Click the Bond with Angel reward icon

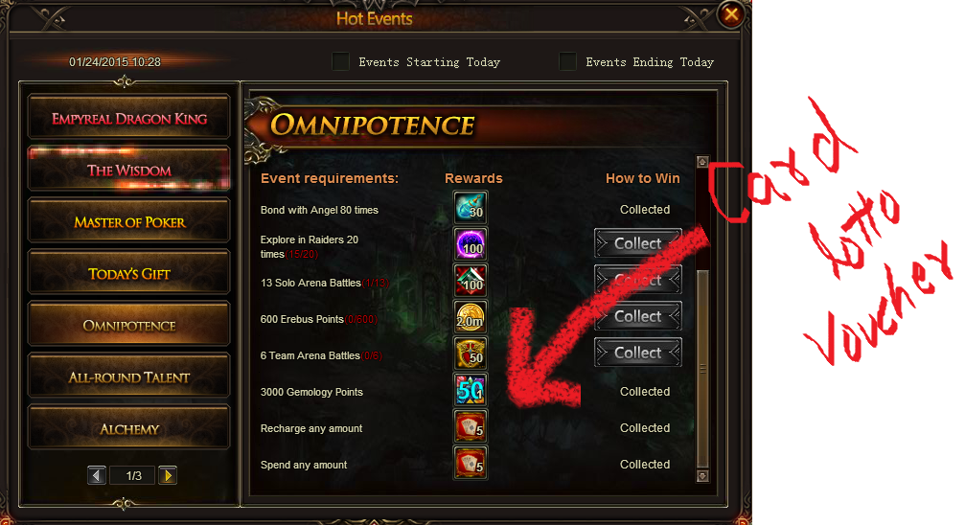pos(471,208)
